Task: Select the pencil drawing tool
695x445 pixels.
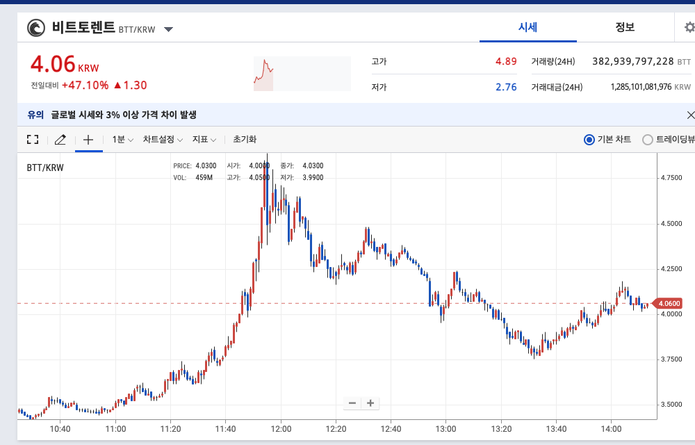Action: point(60,140)
